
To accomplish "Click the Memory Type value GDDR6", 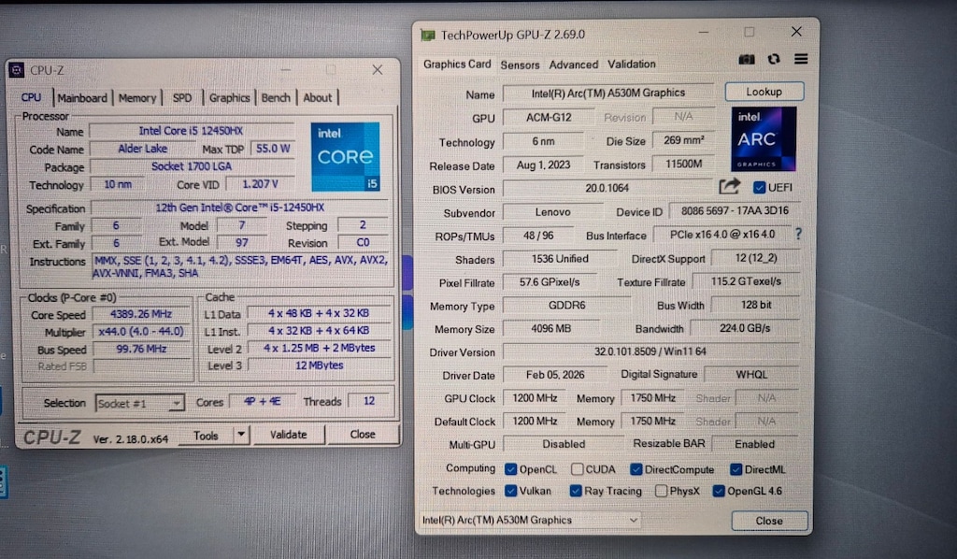I will coord(566,305).
